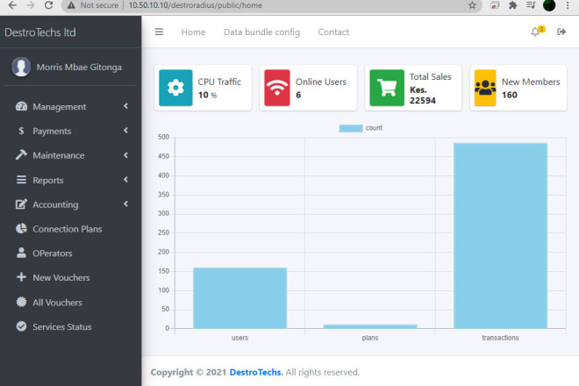This screenshot has width=579, height=386.
Task: Open the browser media control icon
Action: coord(531,5)
